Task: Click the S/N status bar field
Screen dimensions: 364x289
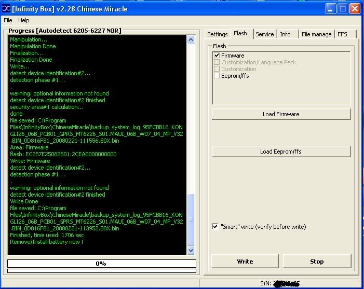Action: pos(280,283)
